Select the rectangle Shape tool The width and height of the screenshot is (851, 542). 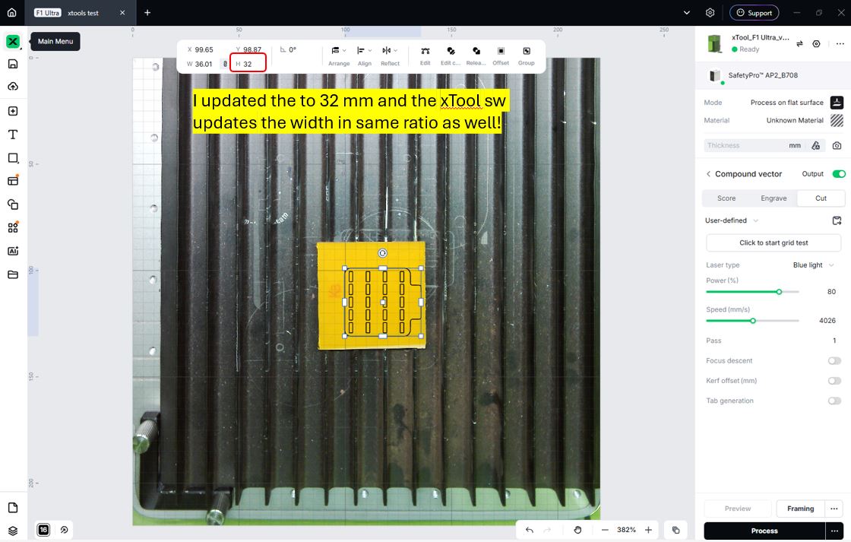pos(13,158)
